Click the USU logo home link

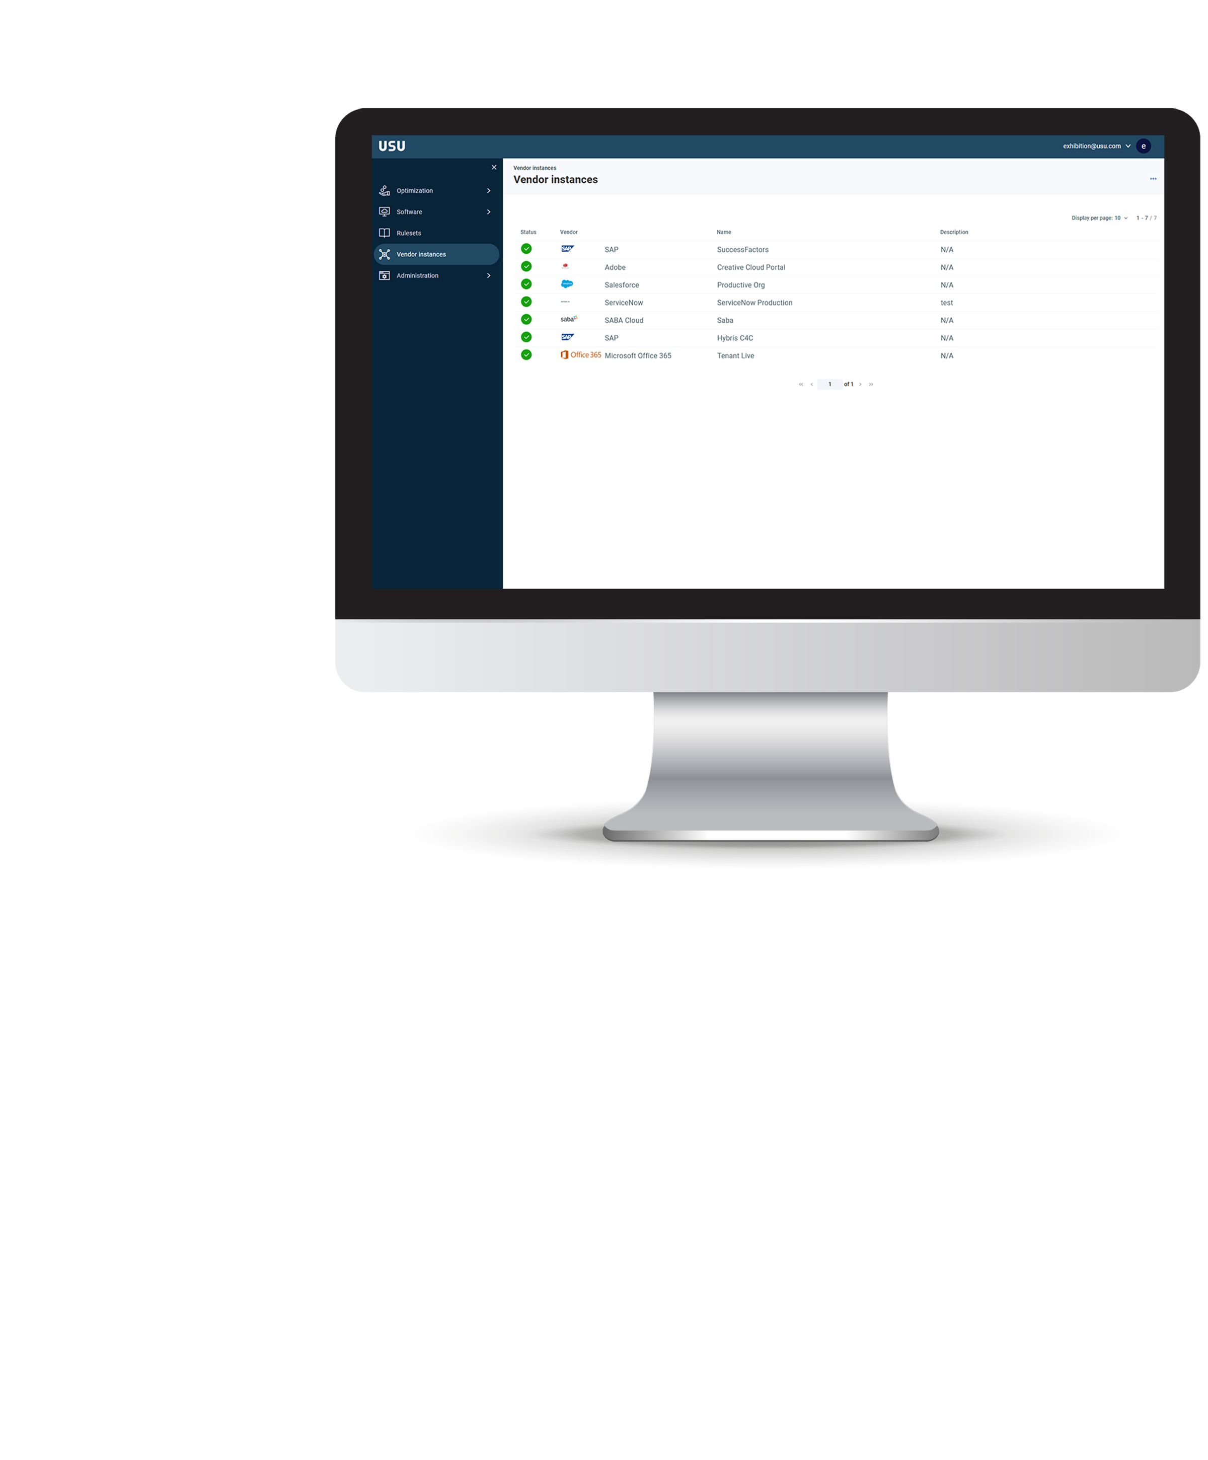pyautogui.click(x=396, y=145)
